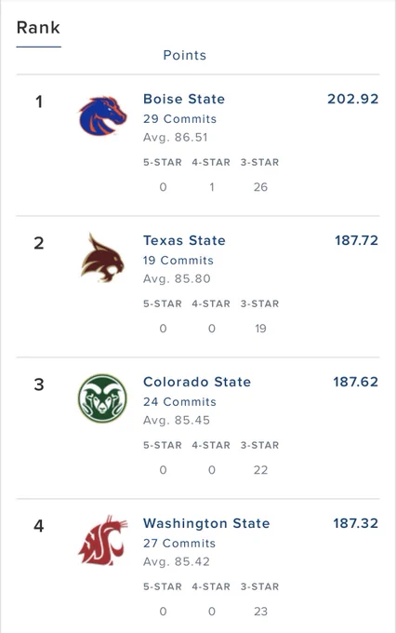The width and height of the screenshot is (396, 633).
Task: View Colorado State's 24 Commits
Action: coord(179,402)
